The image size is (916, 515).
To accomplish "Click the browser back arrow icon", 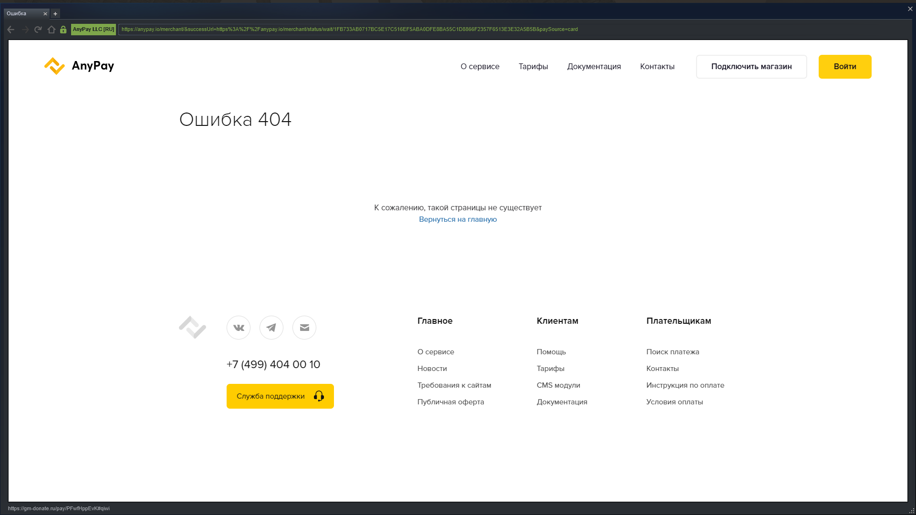I will pyautogui.click(x=11, y=30).
